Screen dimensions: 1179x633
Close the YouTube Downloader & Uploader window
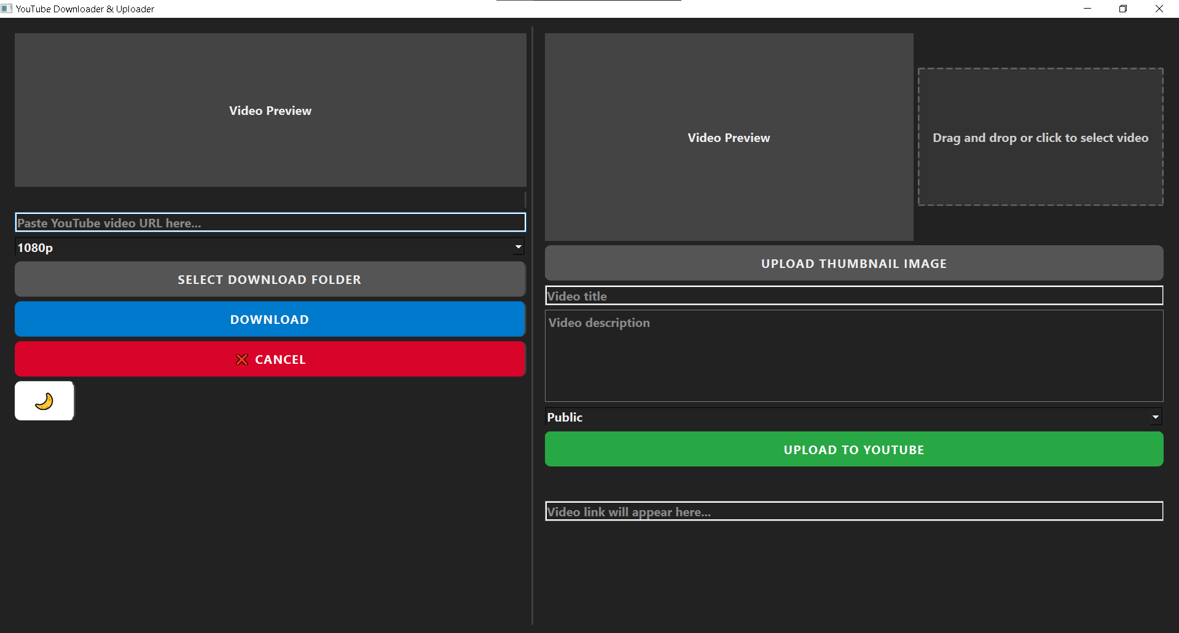point(1159,9)
